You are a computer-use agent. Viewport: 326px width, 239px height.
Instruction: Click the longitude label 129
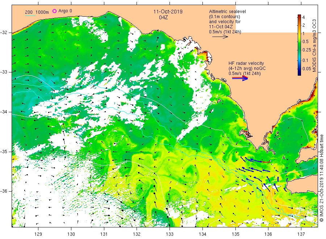[x=38, y=234]
